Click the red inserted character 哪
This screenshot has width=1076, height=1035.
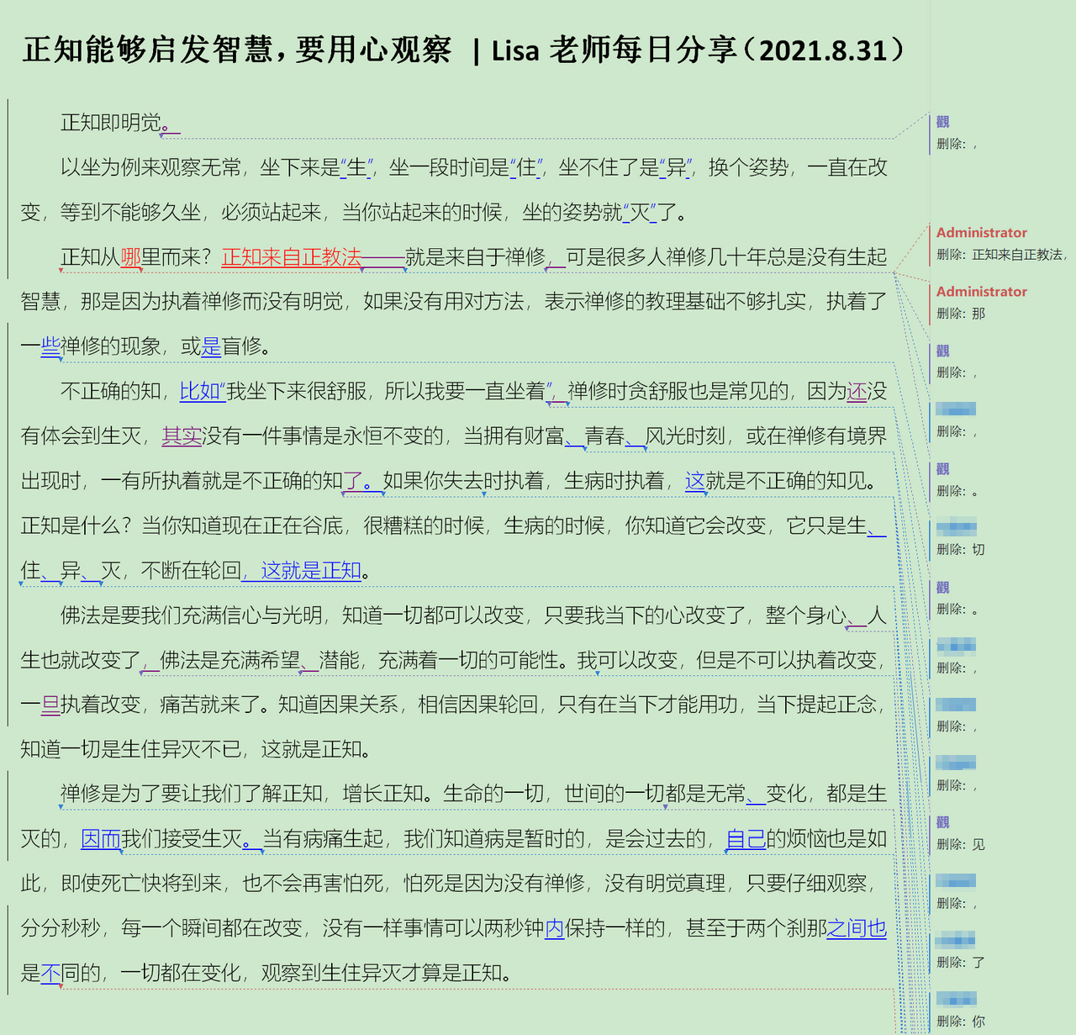tap(130, 257)
